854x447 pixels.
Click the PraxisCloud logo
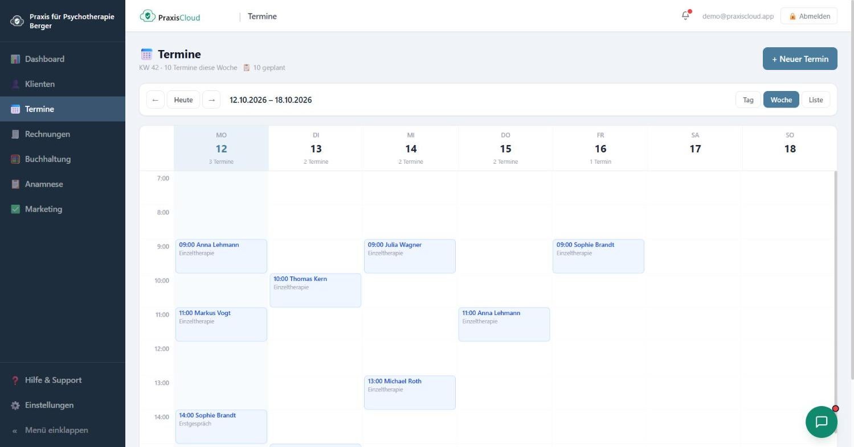click(x=170, y=16)
